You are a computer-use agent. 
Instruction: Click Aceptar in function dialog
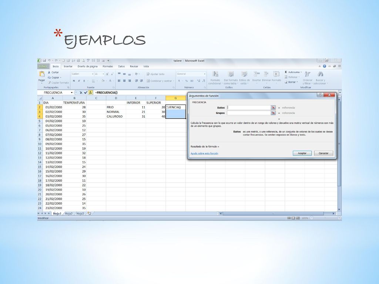point(302,153)
